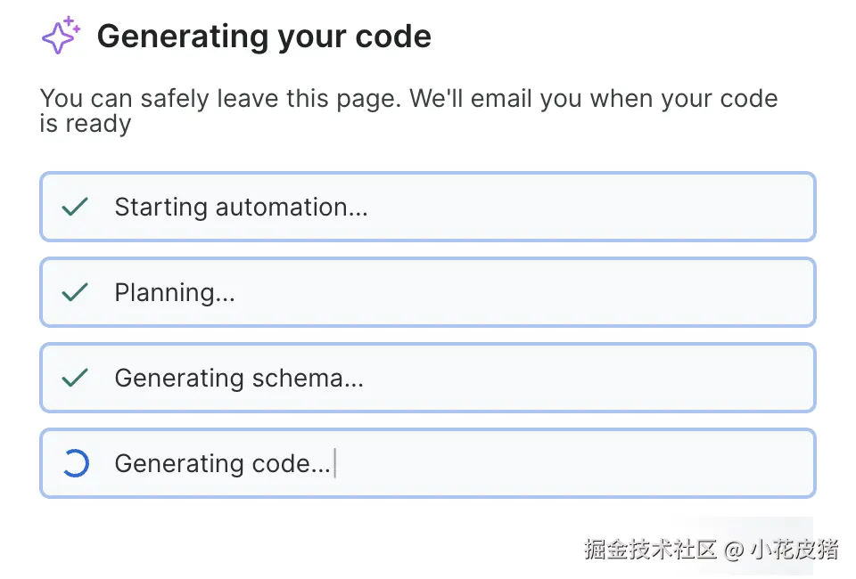
Task: Click the 掘金技术社区 watermark text
Action: [651, 549]
